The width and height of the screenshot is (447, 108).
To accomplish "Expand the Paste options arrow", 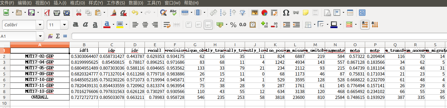I will click(x=104, y=13).
